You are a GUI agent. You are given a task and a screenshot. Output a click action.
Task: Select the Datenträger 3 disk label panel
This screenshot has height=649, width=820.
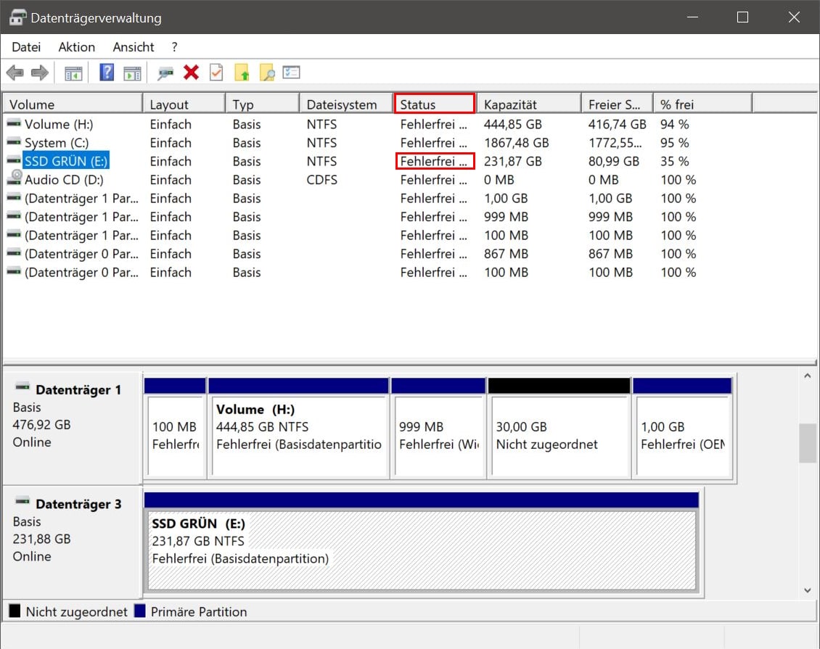73,542
